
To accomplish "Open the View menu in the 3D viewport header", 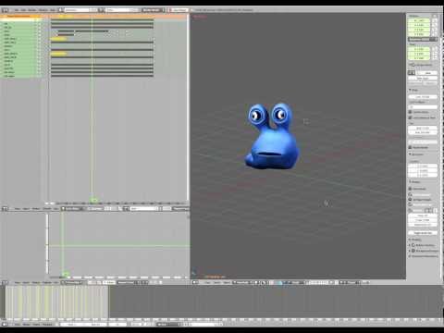I will [x=207, y=282].
